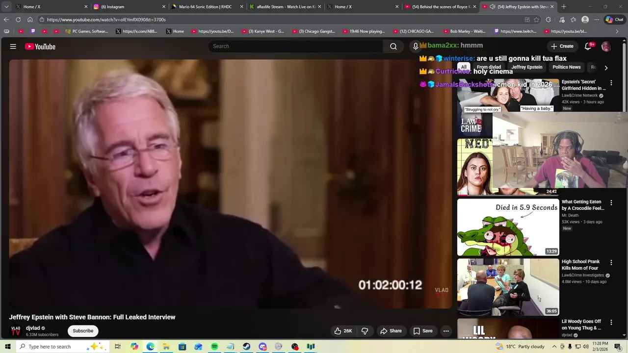
Task: Click the YouTube search input field
Action: (296, 46)
